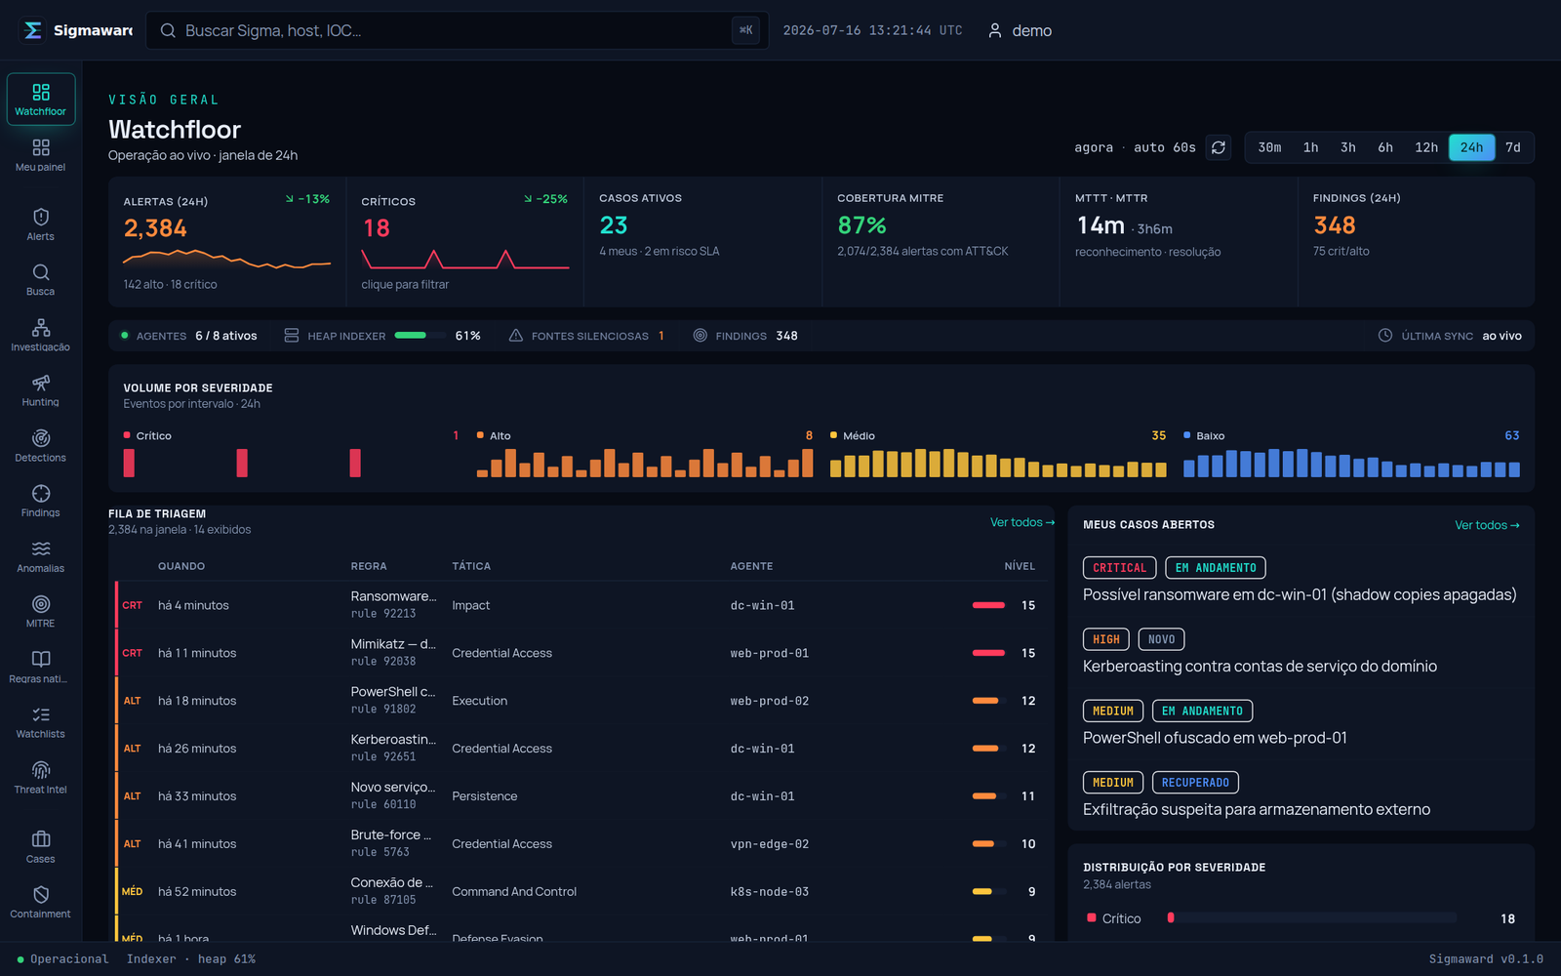Open the Watchfloor sidebar view
Viewport: 1561px width, 976px height.
41,100
